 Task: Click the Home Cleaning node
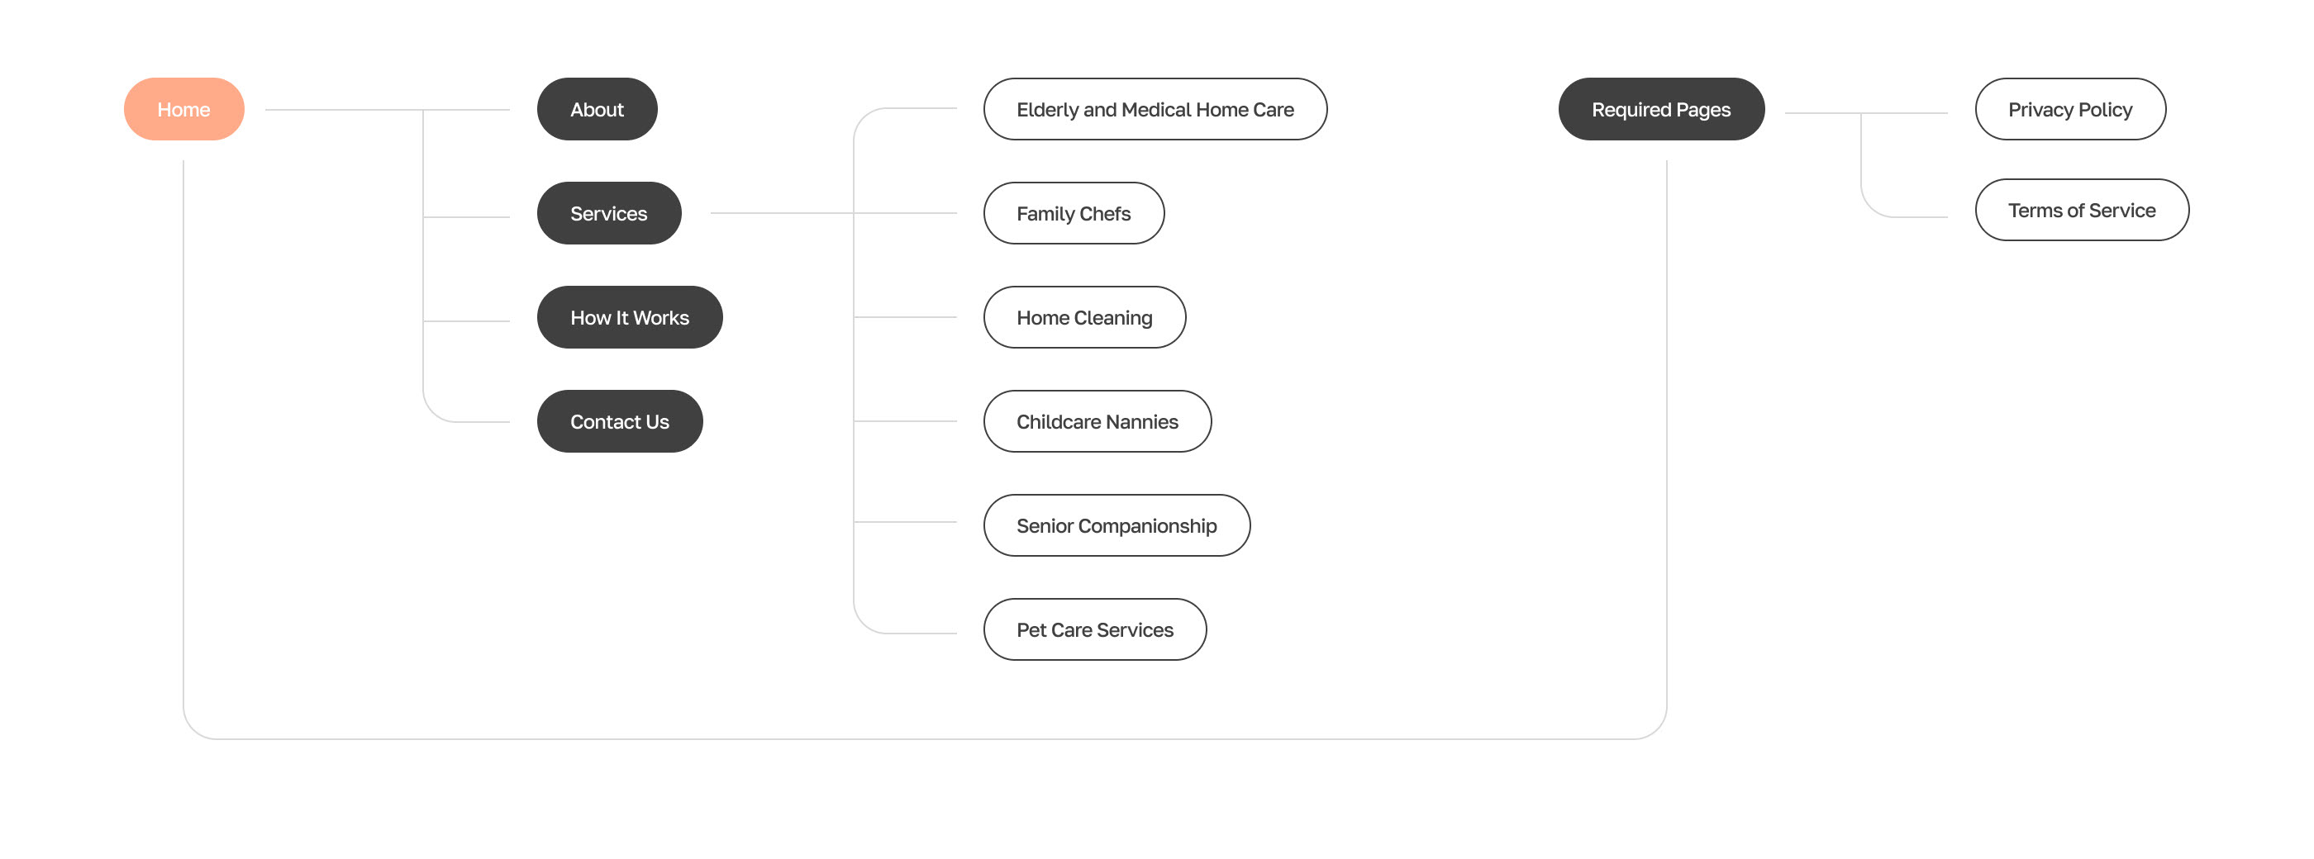[1083, 318]
